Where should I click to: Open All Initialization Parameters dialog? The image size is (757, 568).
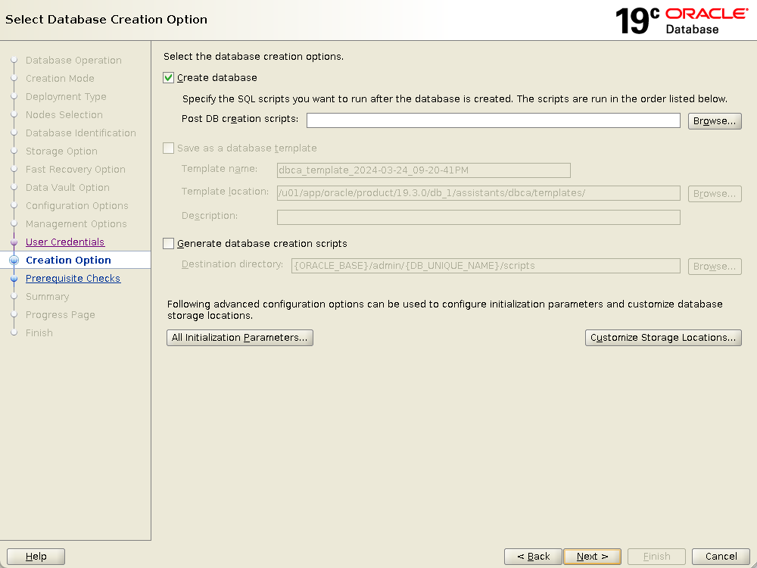[x=239, y=338]
